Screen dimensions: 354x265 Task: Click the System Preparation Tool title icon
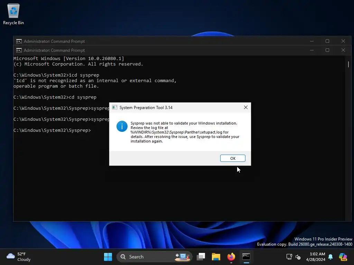click(x=115, y=108)
